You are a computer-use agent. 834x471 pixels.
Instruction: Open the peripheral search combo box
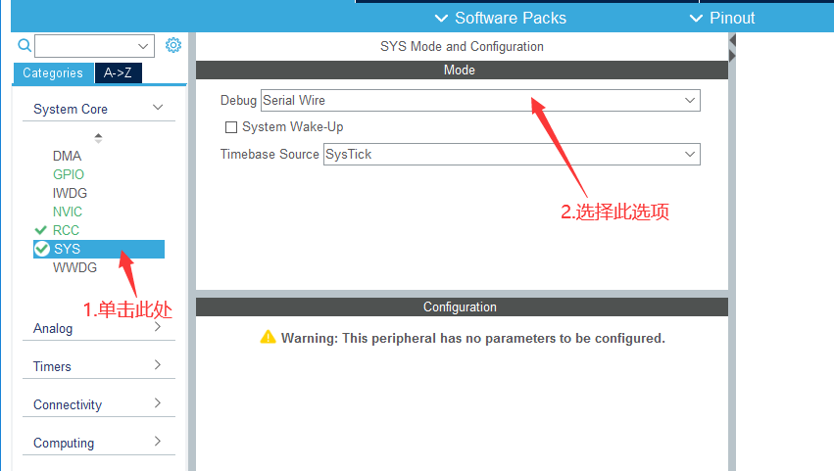tap(95, 46)
